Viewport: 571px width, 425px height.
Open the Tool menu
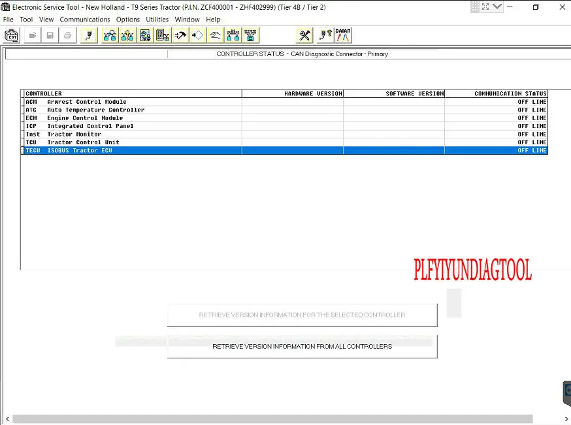point(26,20)
